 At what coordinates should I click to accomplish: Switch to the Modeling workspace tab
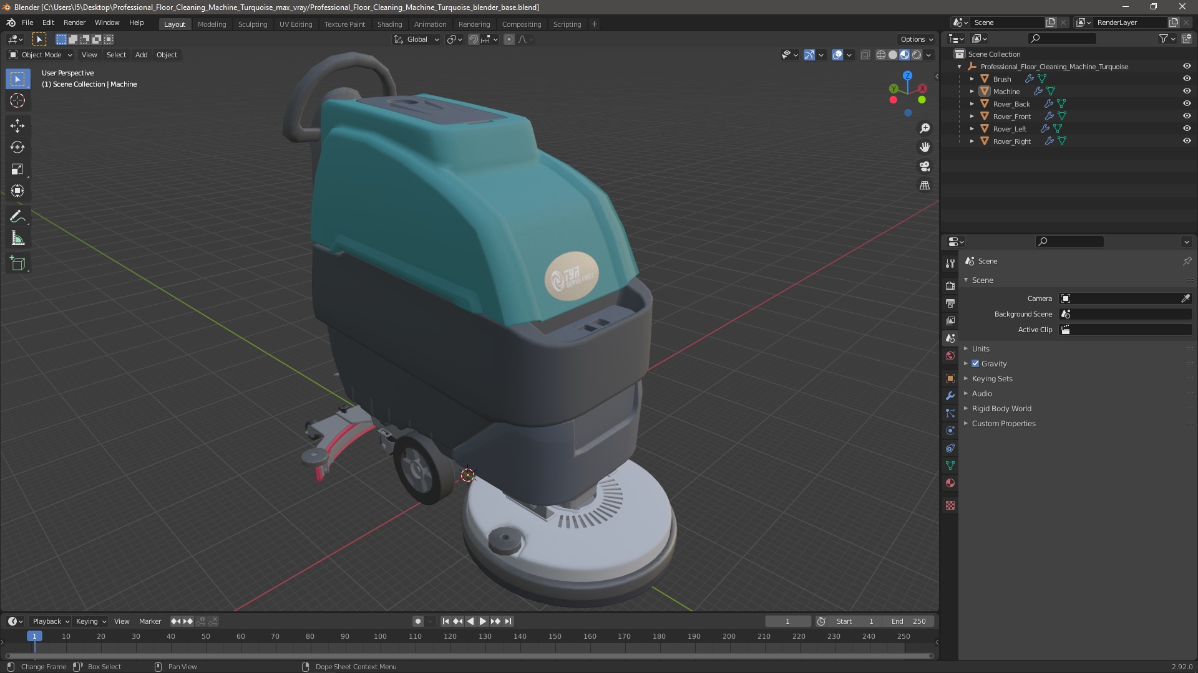(x=212, y=24)
